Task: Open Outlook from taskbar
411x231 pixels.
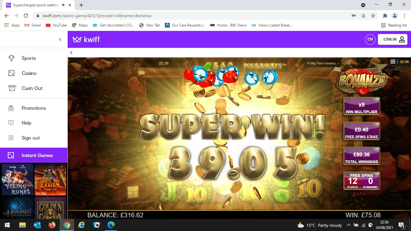Action: 37,225
